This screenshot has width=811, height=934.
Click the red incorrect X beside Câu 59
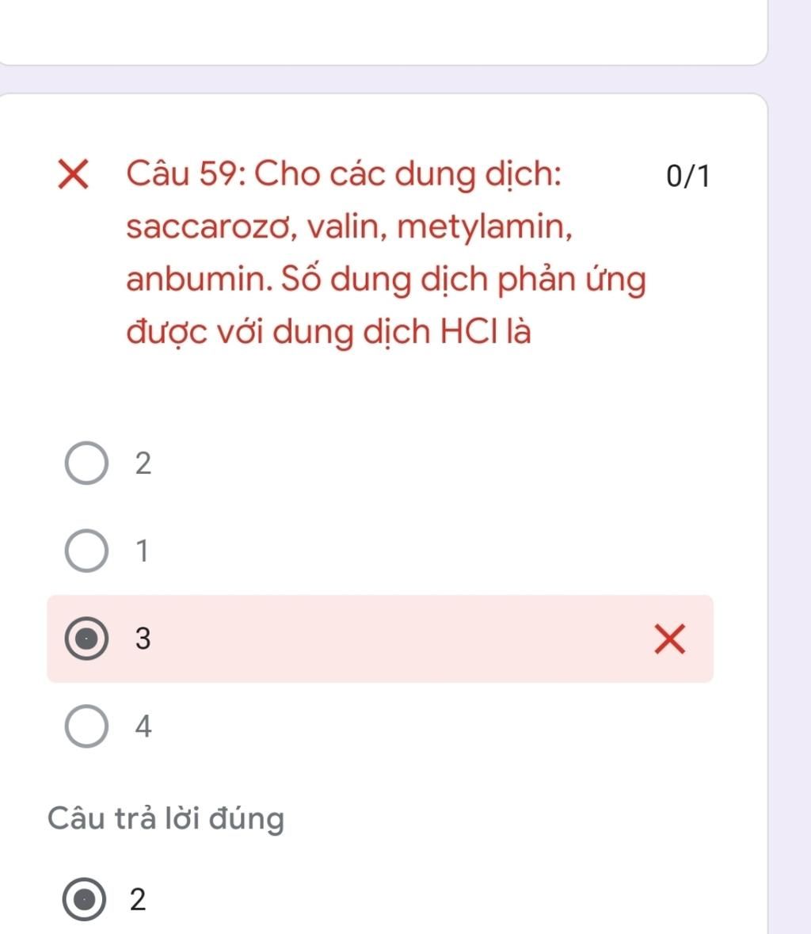(x=73, y=174)
